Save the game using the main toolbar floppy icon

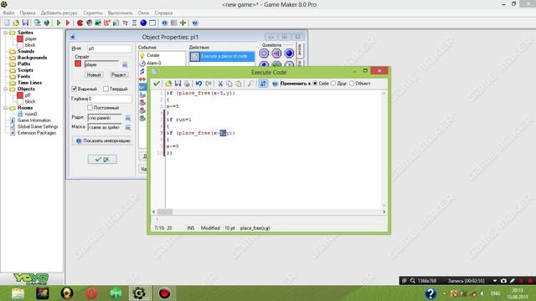coord(25,23)
